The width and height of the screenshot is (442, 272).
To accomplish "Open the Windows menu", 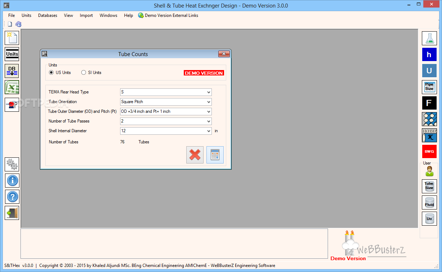I will coord(108,15).
